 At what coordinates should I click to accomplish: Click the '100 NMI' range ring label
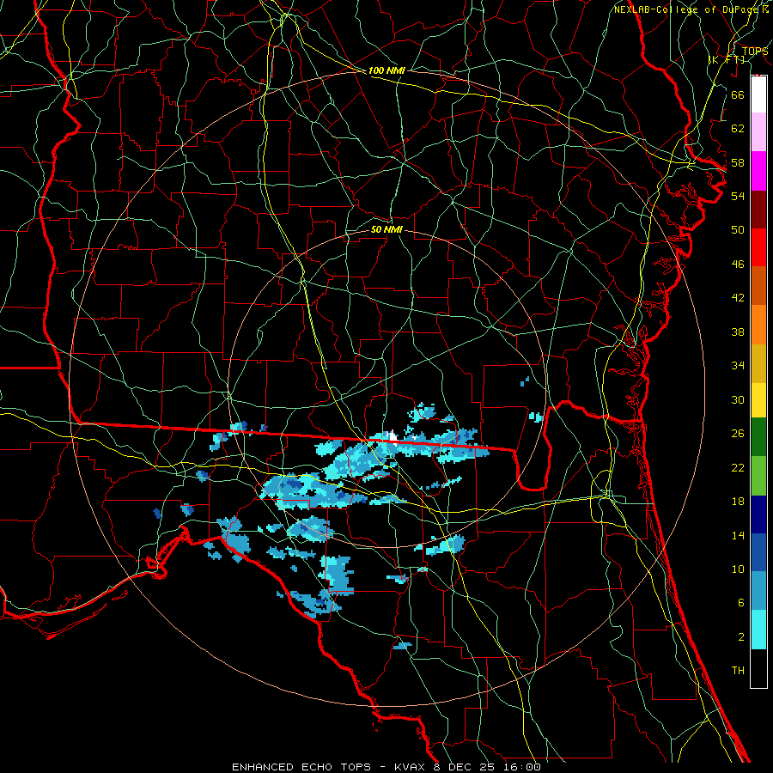click(x=386, y=70)
